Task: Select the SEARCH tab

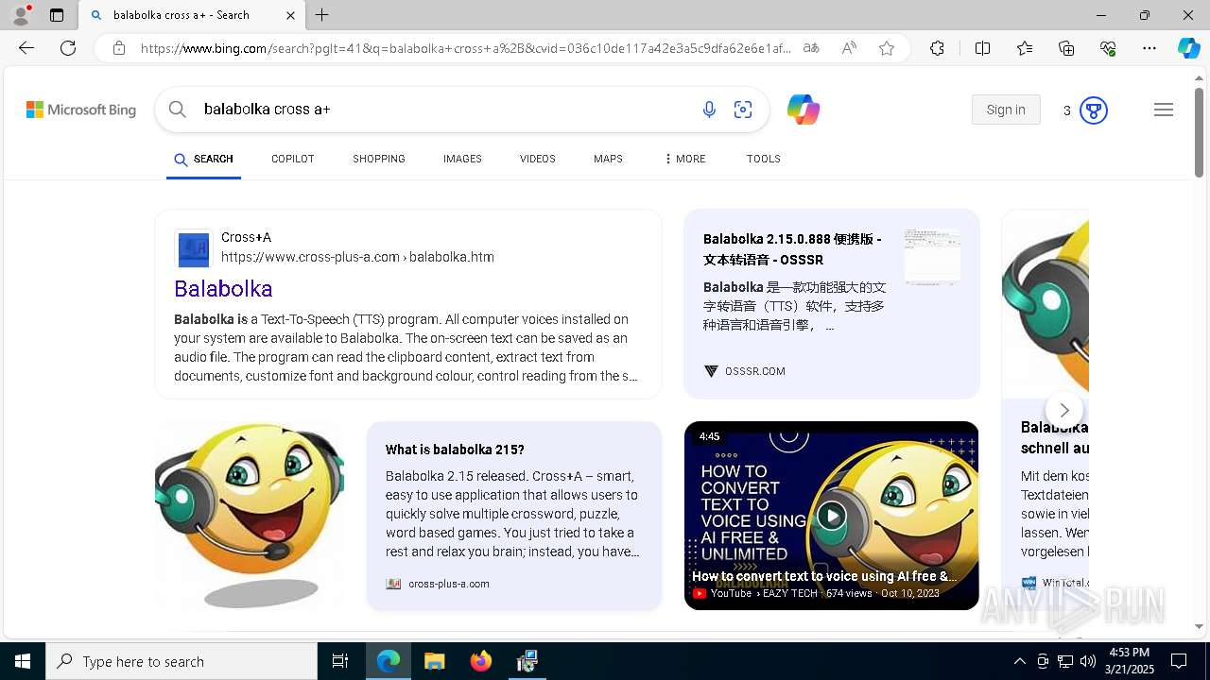Action: click(203, 159)
